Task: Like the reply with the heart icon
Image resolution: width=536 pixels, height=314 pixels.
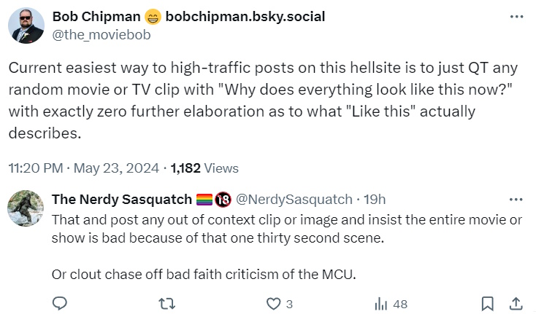Action: pos(273,303)
